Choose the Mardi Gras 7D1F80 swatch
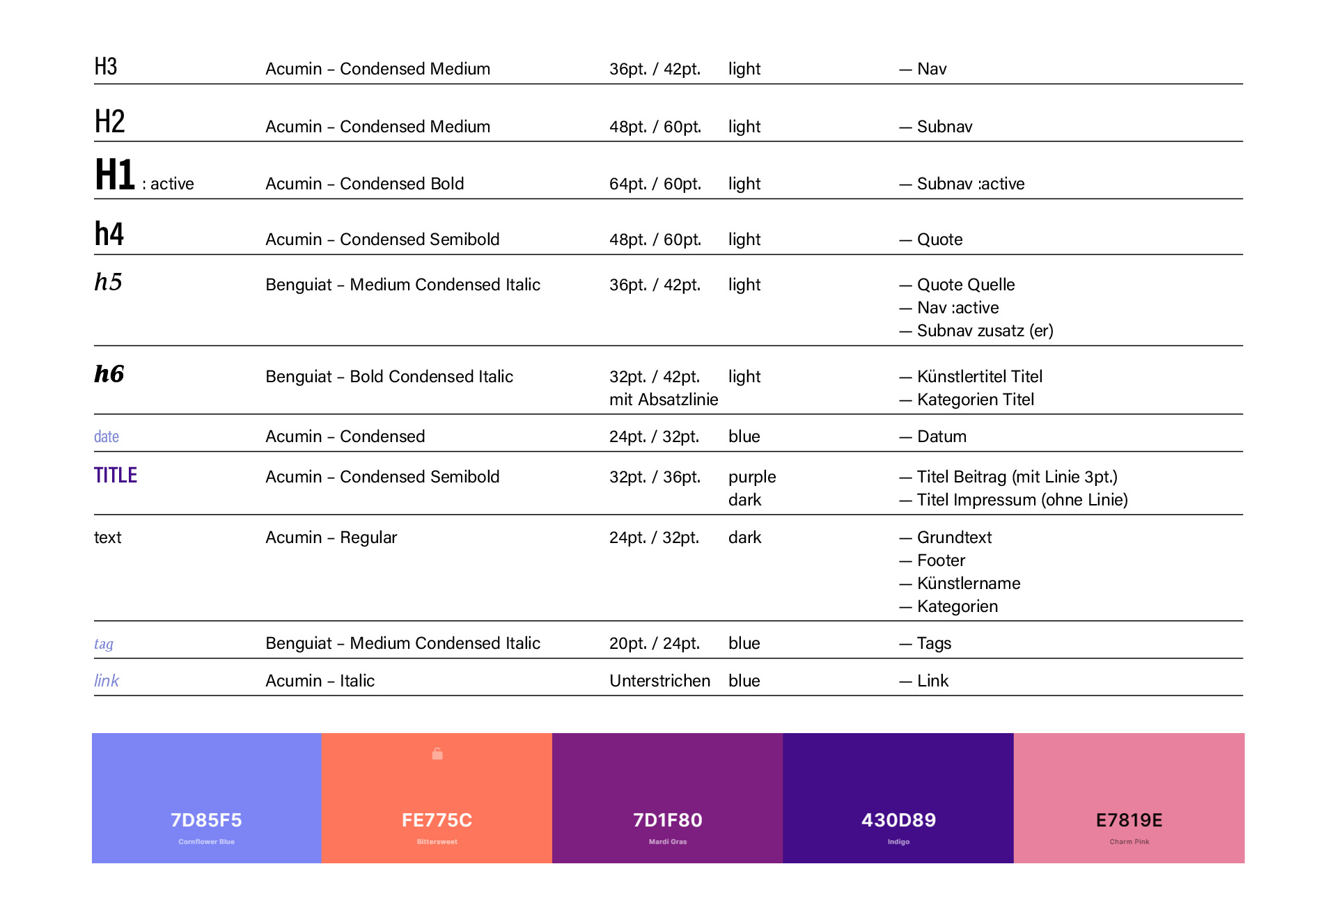1337x919 pixels. coord(667,798)
